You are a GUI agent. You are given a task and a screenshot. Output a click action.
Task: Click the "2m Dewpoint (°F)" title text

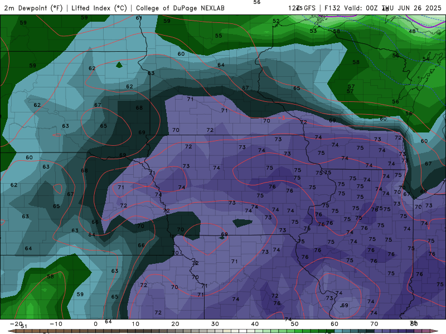(x=33, y=8)
